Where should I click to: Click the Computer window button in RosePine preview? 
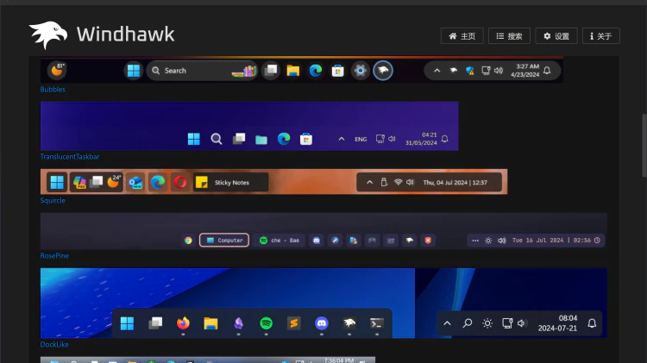point(224,240)
